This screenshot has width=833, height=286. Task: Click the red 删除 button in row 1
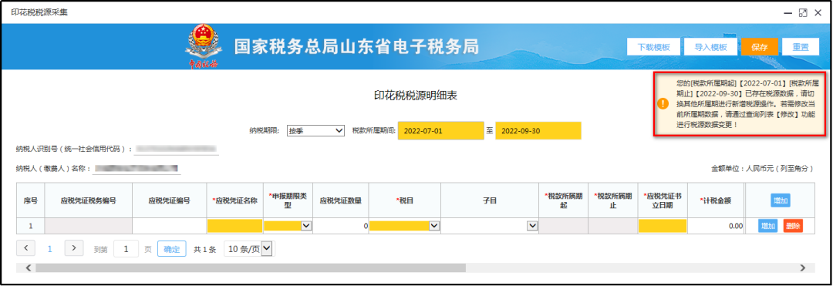(x=793, y=226)
